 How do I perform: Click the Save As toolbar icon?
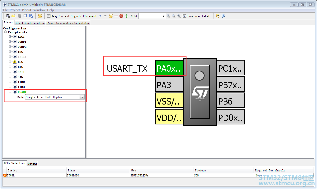31,16
